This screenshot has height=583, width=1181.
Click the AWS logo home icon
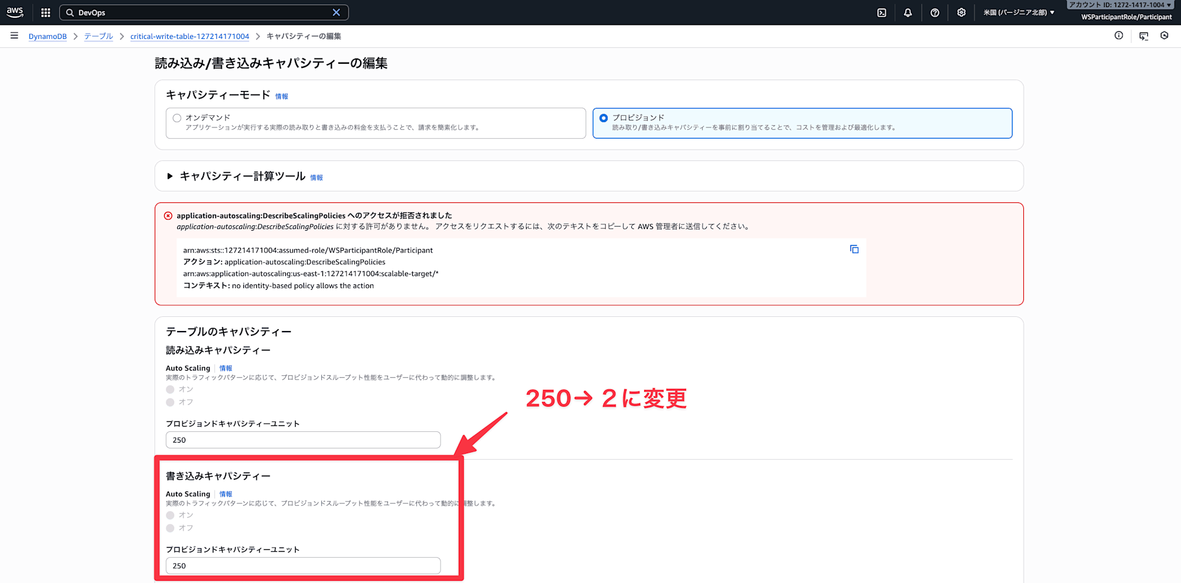(x=15, y=12)
